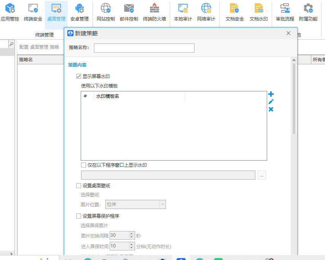325x260 pixels.
Task: Open the 邮件控制 module
Action: [x=129, y=11]
